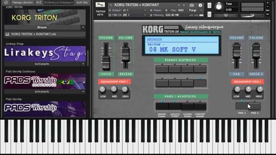Click the VOICE 2 volume fader
Screen dimensions: 276x155
point(256,51)
